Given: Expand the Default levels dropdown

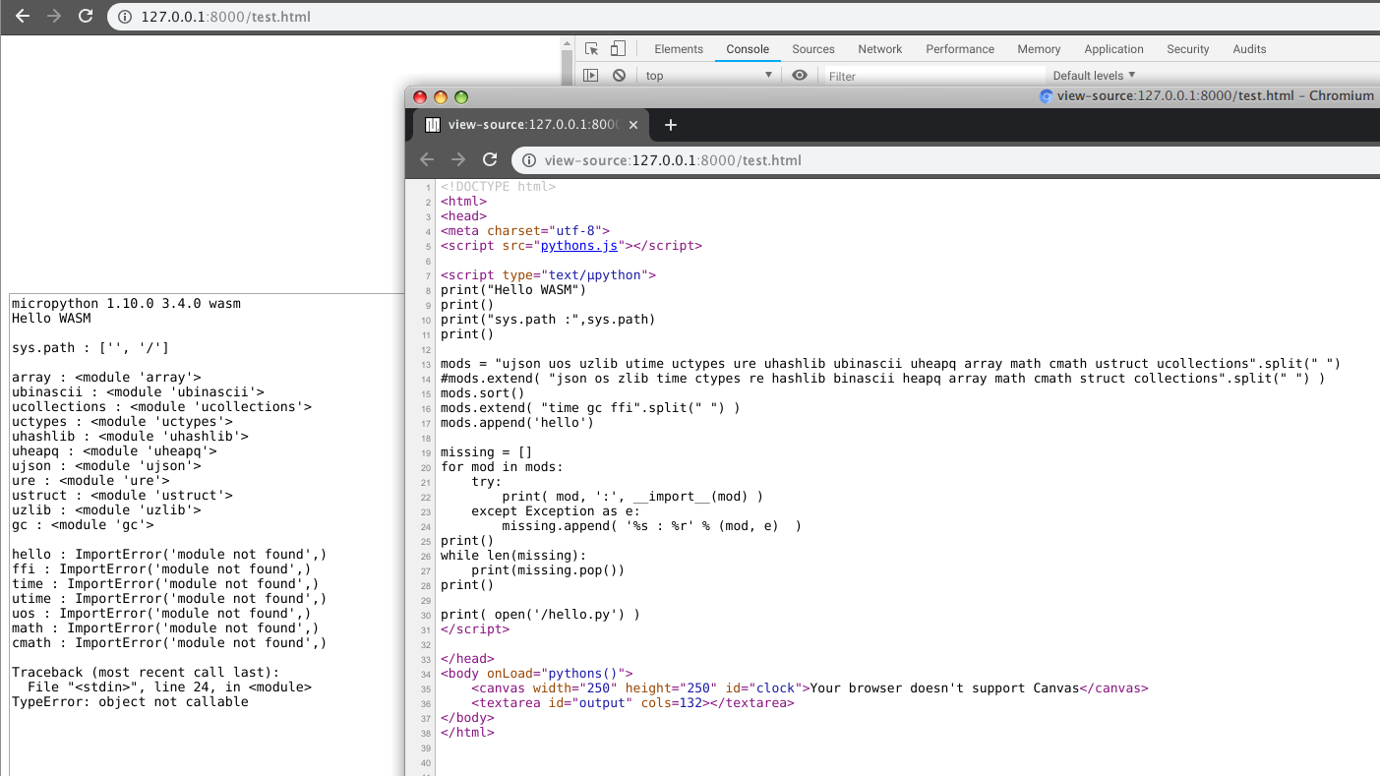Looking at the screenshot, I should click(1094, 76).
